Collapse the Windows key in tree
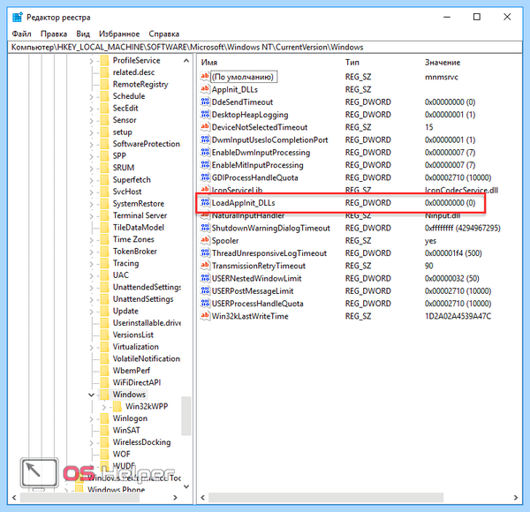This screenshot has width=530, height=512. pyautogui.click(x=91, y=395)
